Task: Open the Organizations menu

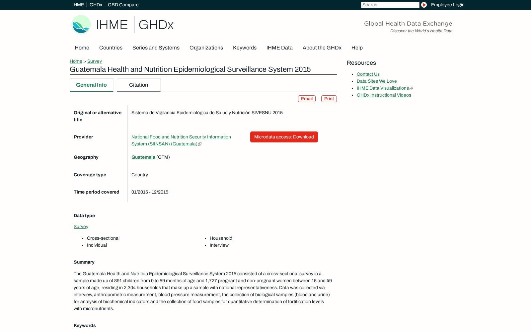Action: coord(206,48)
